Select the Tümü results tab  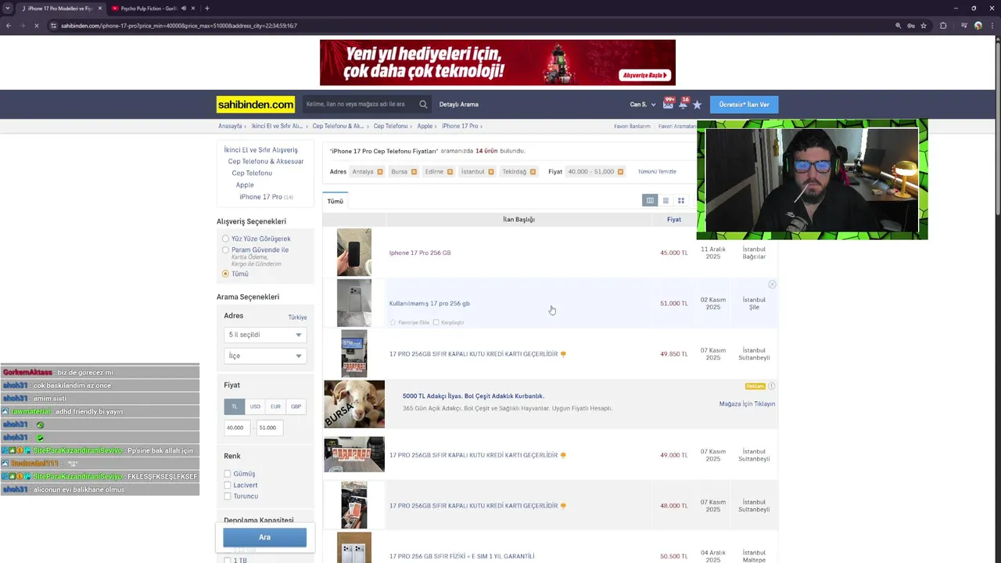[335, 201]
